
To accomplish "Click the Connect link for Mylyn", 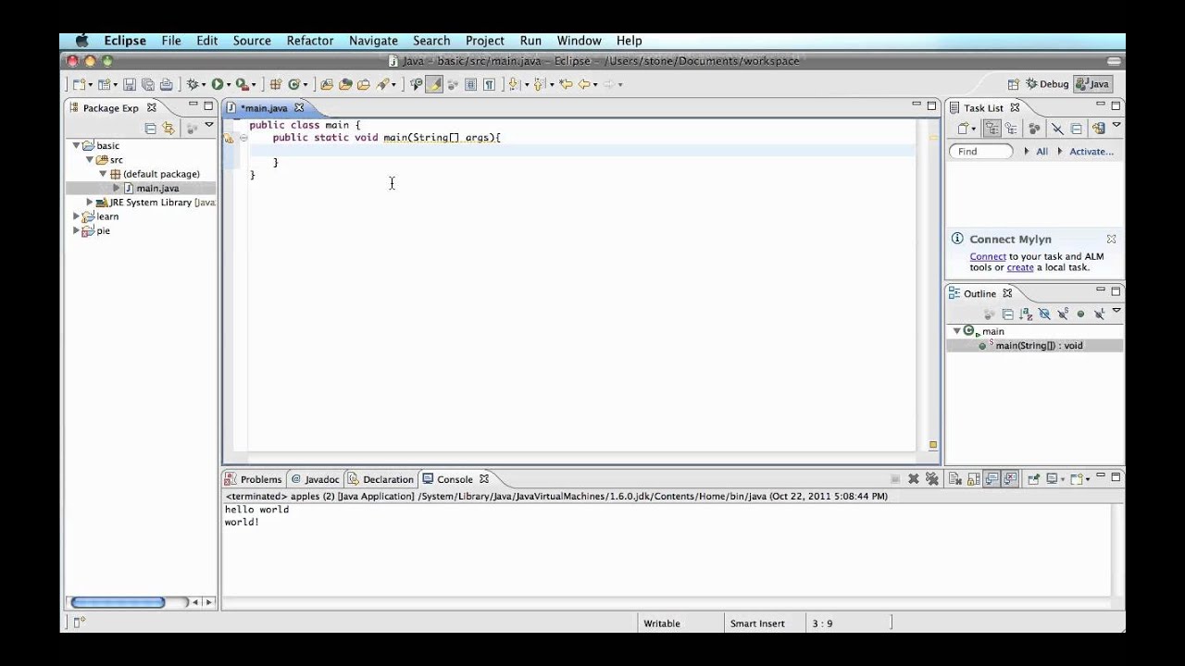I will [x=988, y=256].
